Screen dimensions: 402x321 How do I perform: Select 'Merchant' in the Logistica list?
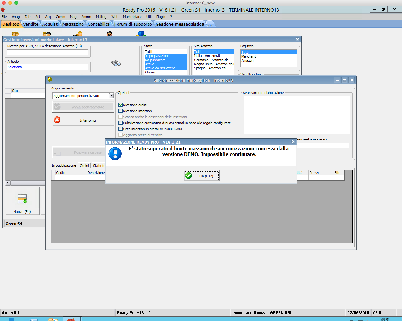[269, 56]
